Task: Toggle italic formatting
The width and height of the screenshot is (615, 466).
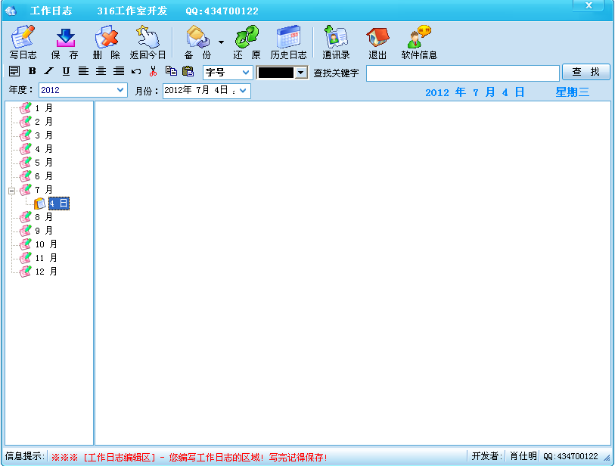Action: pos(48,71)
